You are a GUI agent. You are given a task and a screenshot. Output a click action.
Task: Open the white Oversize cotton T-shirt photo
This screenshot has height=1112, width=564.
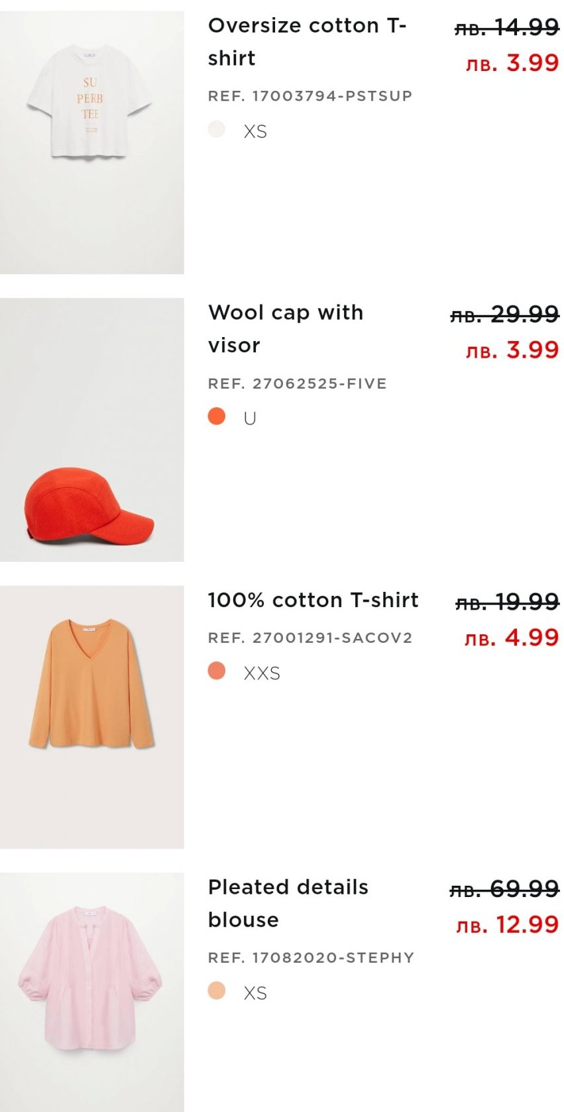pyautogui.click(x=91, y=142)
